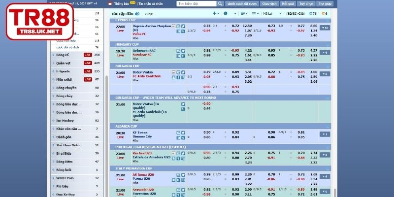Open the plus icon dropdown in toolbar
Image resolution: width=394 pixels, height=197 pixels.
[216, 14]
